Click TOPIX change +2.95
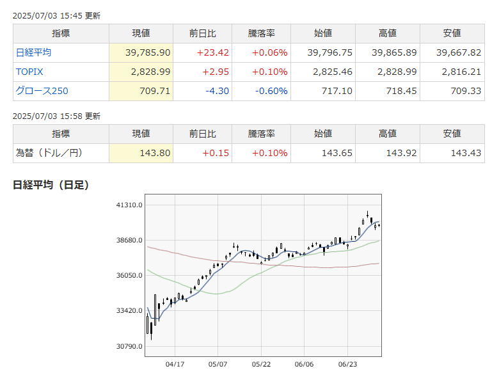The width and height of the screenshot is (499, 380). coord(216,72)
